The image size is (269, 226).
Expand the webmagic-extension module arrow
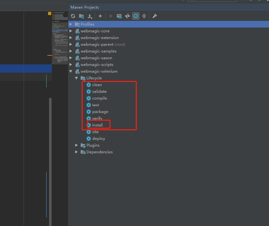[x=71, y=38]
